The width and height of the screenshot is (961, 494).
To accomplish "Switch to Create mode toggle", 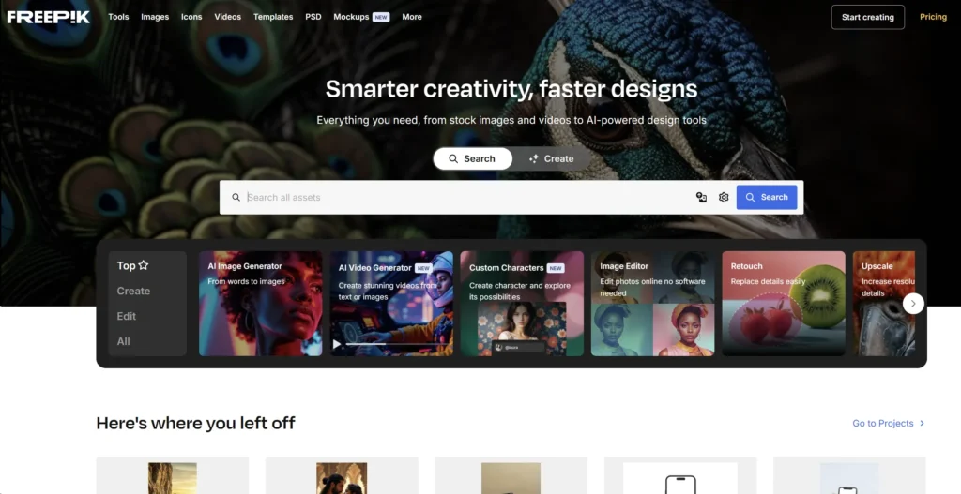I will click(x=552, y=158).
